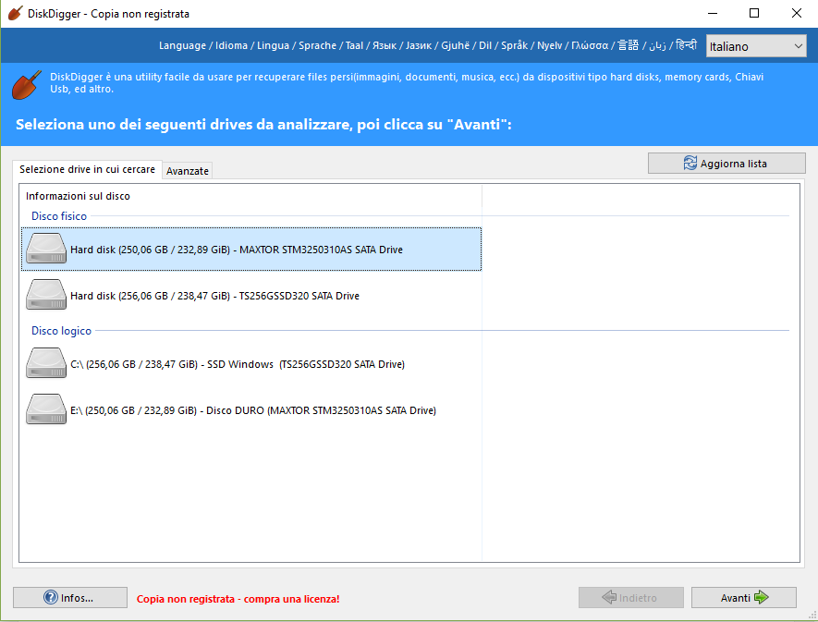818x622 pixels.
Task: Minimize the DiskDigger window
Action: [713, 13]
